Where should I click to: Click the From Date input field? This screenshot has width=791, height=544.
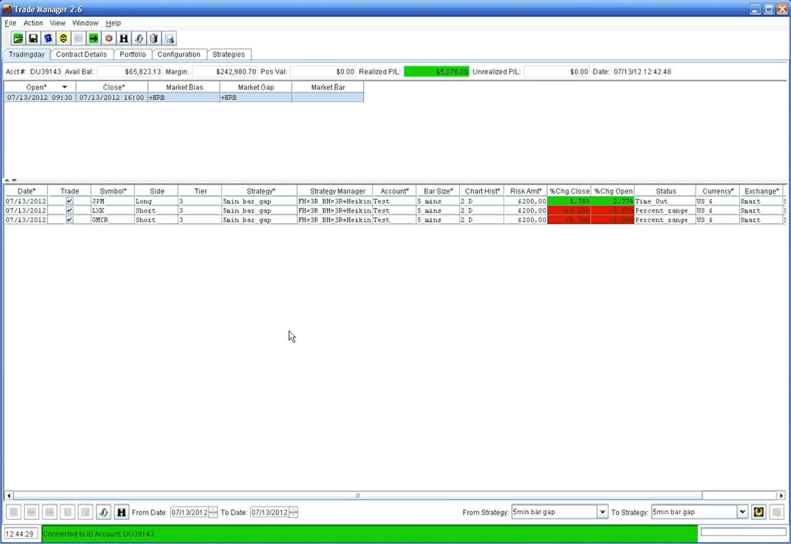[190, 512]
